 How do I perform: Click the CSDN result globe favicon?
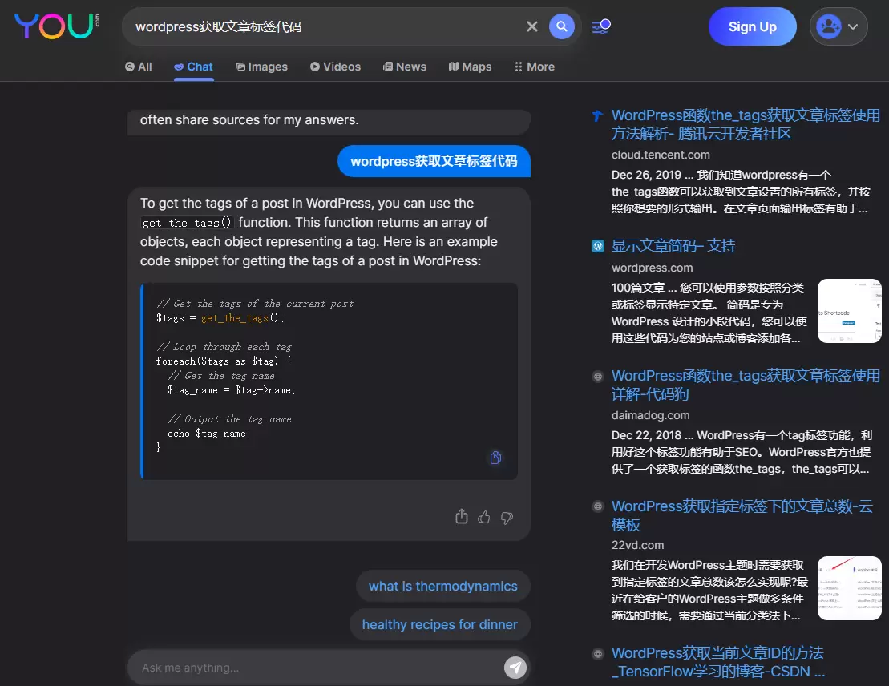(x=597, y=654)
